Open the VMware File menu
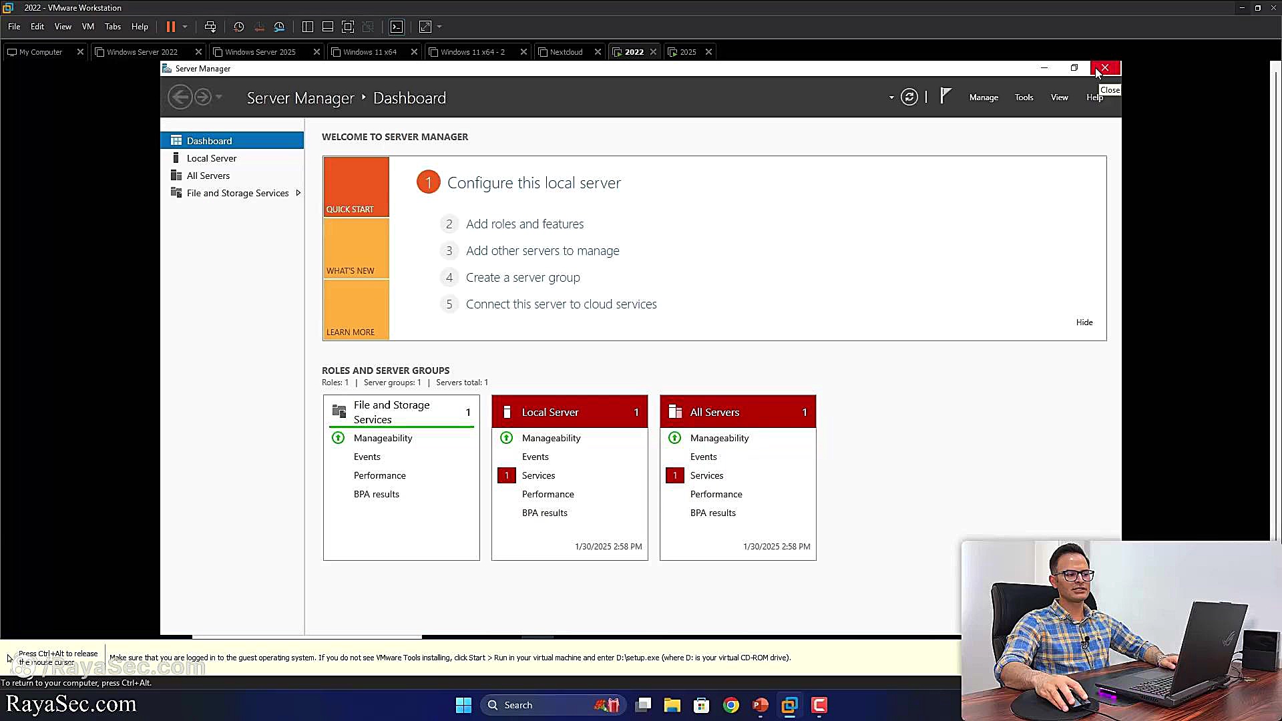This screenshot has height=721, width=1282. click(x=14, y=27)
